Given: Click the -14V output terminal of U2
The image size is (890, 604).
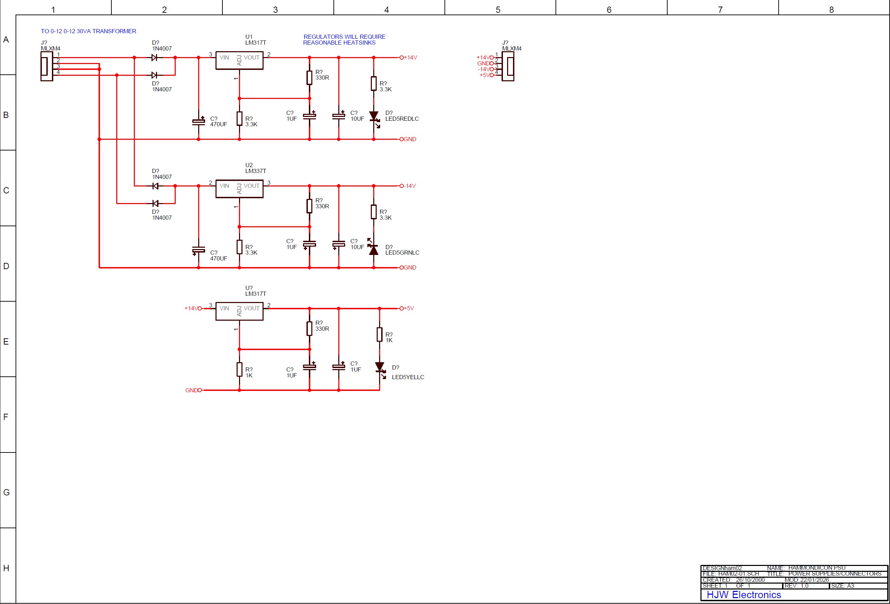Looking at the screenshot, I should click(x=402, y=186).
